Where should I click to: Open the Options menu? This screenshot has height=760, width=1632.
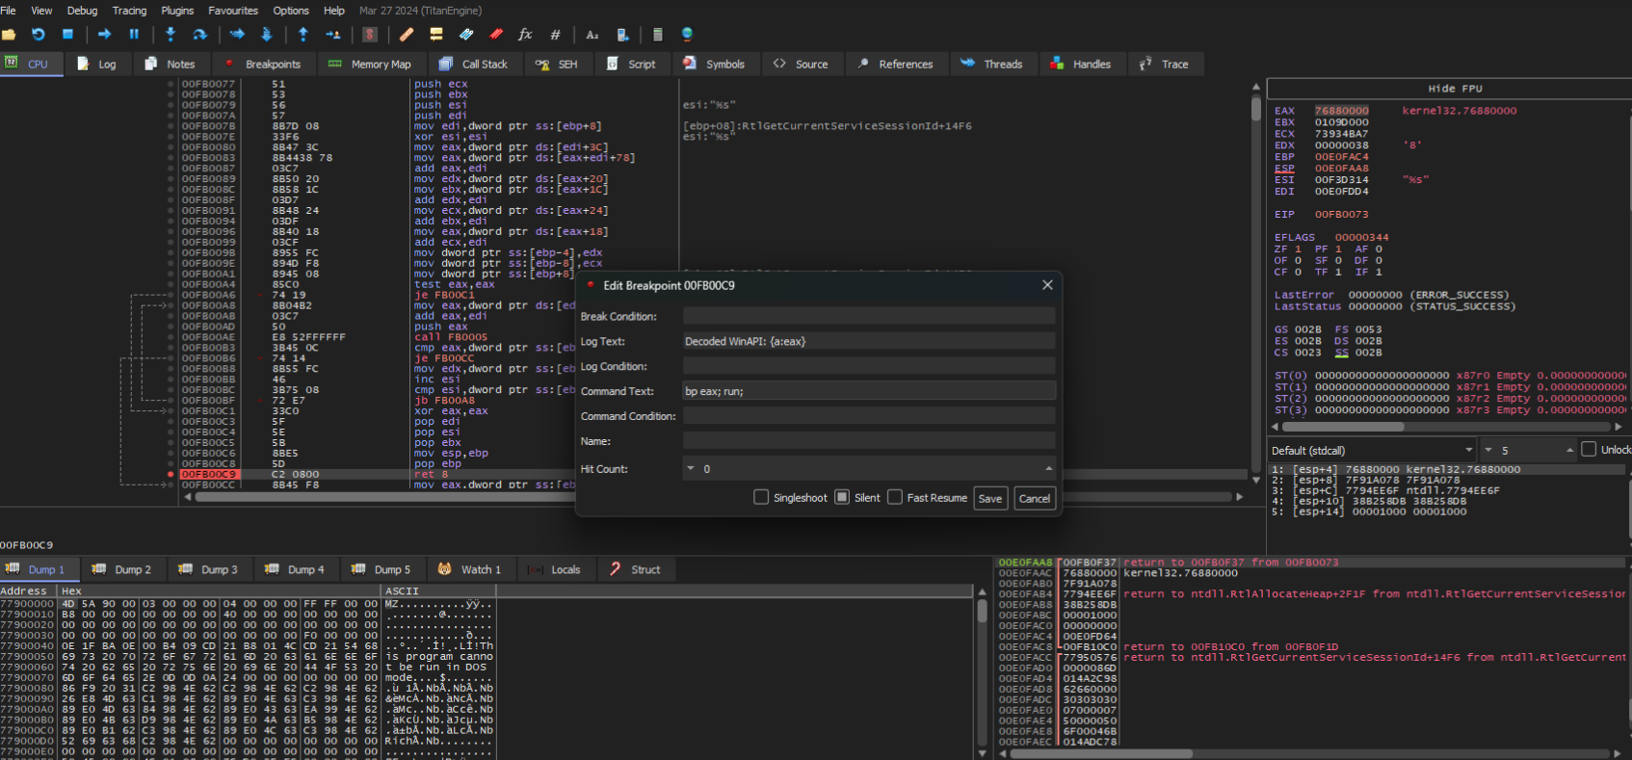291,11
